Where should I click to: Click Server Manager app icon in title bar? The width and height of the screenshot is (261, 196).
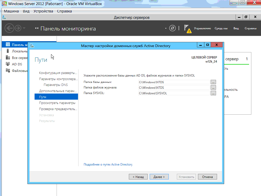pos(5,17)
